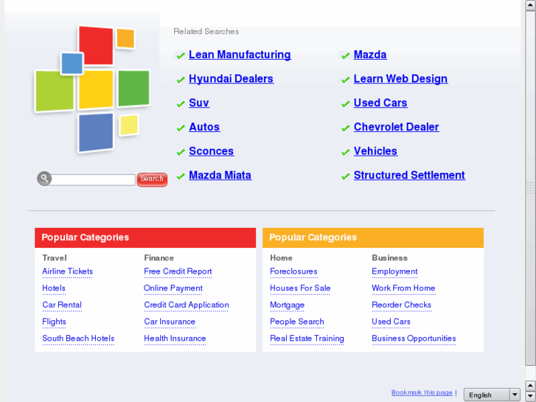
Task: Open Foreclosures under Home
Action: (x=293, y=271)
